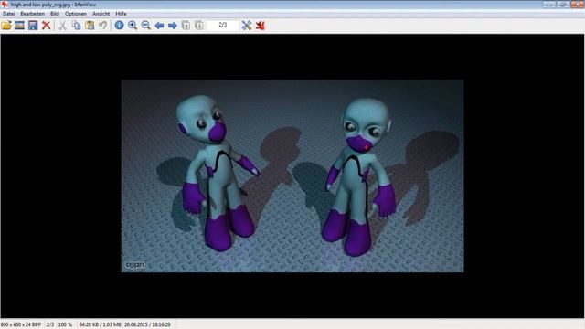This screenshot has height=329, width=585.
Task: Open the slideshow icon in the toolbar
Action: (19, 26)
